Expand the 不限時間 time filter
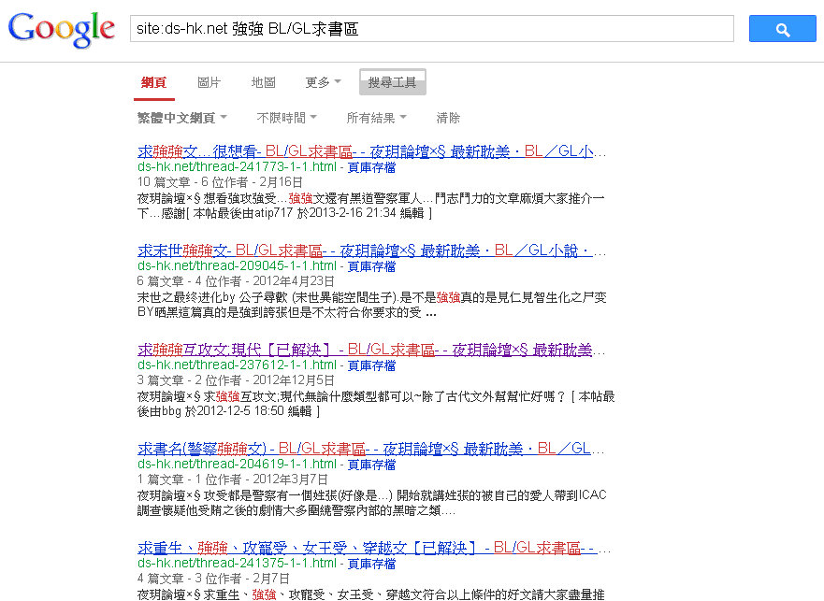The width and height of the screenshot is (824, 601). (x=286, y=118)
